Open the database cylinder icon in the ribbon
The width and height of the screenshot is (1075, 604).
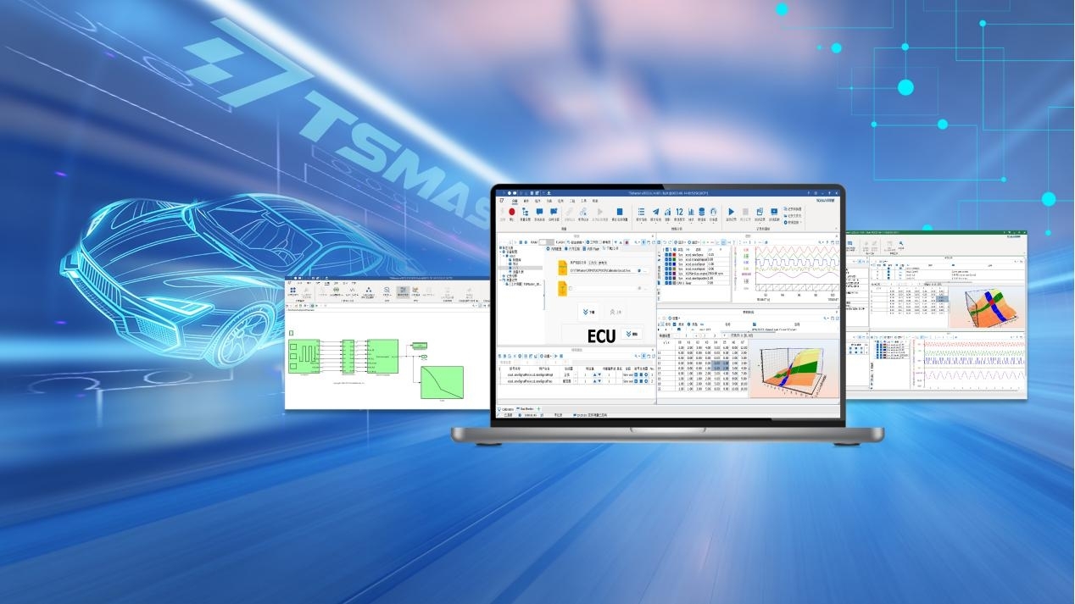[x=701, y=212]
